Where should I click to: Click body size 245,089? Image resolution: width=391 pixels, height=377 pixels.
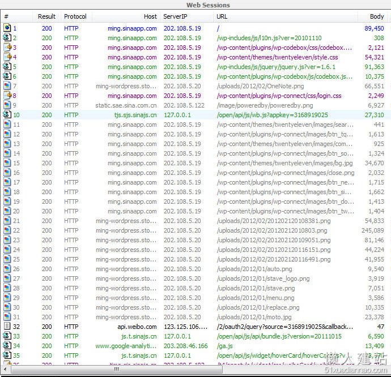pyautogui.click(x=372, y=230)
